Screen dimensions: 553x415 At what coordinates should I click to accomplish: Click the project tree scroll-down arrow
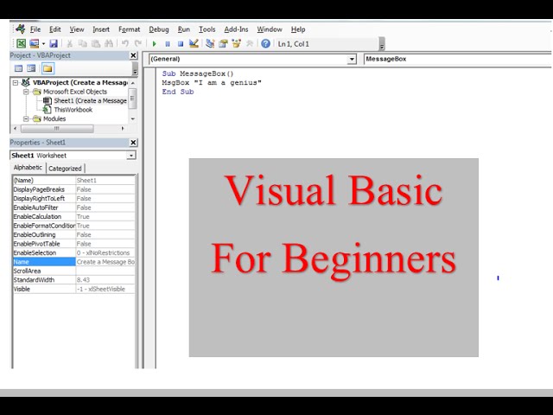pos(133,119)
